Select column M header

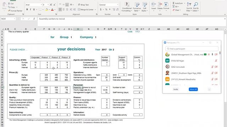pos(78,29)
